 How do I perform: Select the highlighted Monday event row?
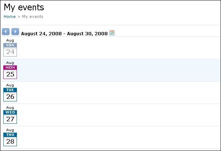pos(118,70)
